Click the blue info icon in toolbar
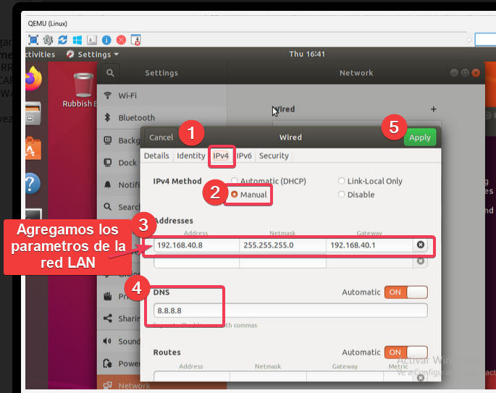Image resolution: width=496 pixels, height=393 pixels. click(x=106, y=40)
